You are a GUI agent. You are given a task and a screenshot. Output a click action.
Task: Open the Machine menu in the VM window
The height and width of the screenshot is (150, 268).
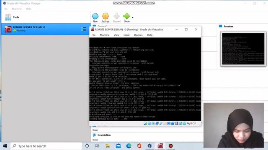105,35
